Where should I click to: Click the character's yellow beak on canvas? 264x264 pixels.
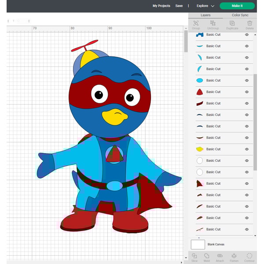pyautogui.click(x=115, y=117)
